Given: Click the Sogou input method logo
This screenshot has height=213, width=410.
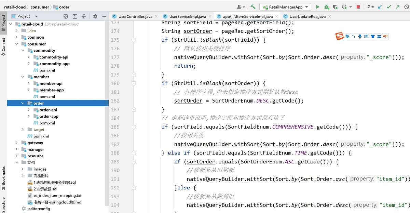Looking at the screenshot, I should 339,36.
